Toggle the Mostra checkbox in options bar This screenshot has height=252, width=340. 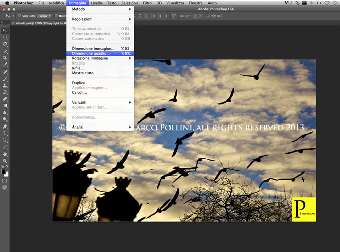(56, 16)
